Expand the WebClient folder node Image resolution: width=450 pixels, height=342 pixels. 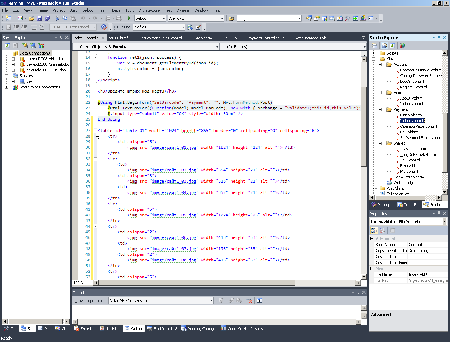(x=374, y=188)
